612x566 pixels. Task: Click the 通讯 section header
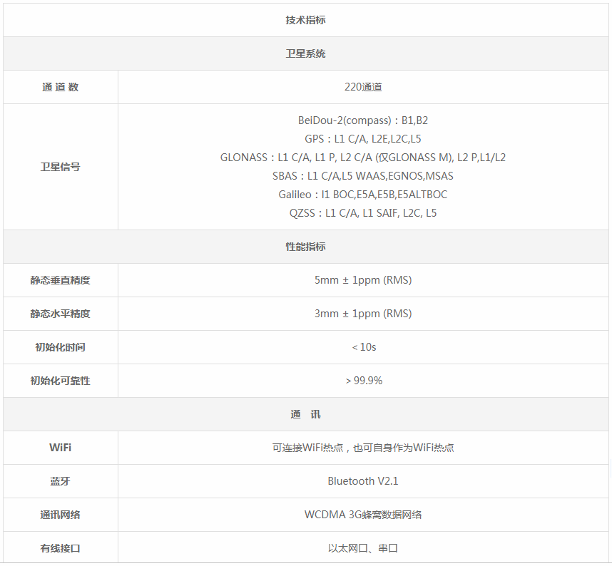coord(305,414)
